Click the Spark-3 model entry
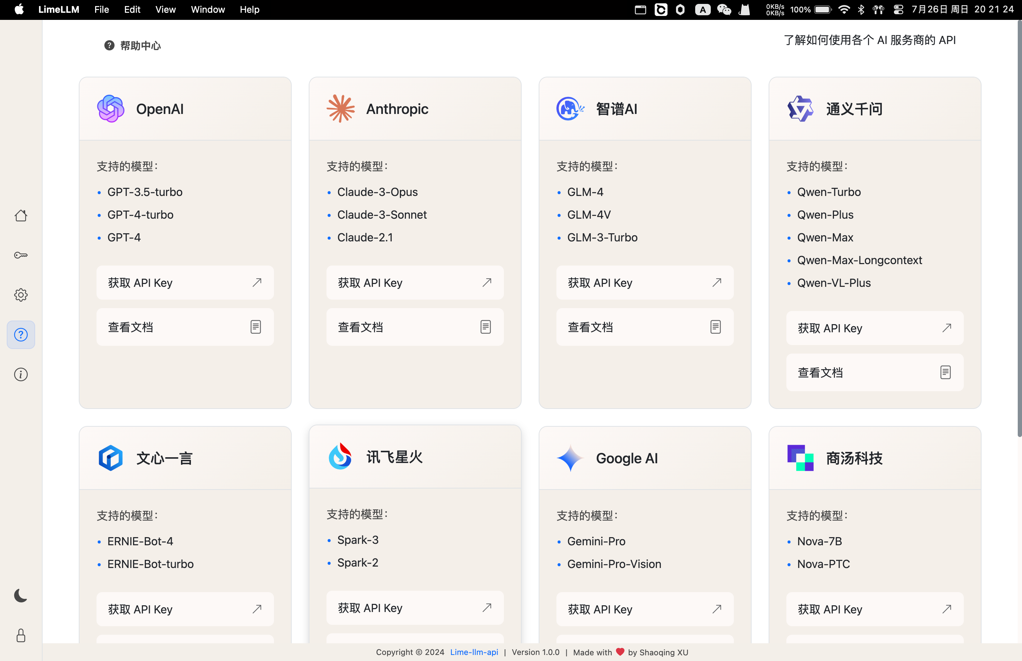This screenshot has height=661, width=1022. pos(358,540)
